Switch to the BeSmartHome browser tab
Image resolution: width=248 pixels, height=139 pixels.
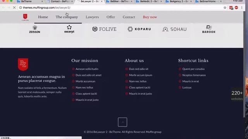208,2
